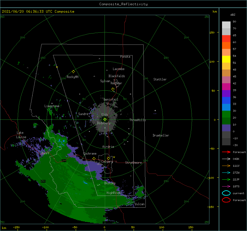247x231 pixels.
Task: Click the dBZ legend heading
Action: tap(233, 15)
